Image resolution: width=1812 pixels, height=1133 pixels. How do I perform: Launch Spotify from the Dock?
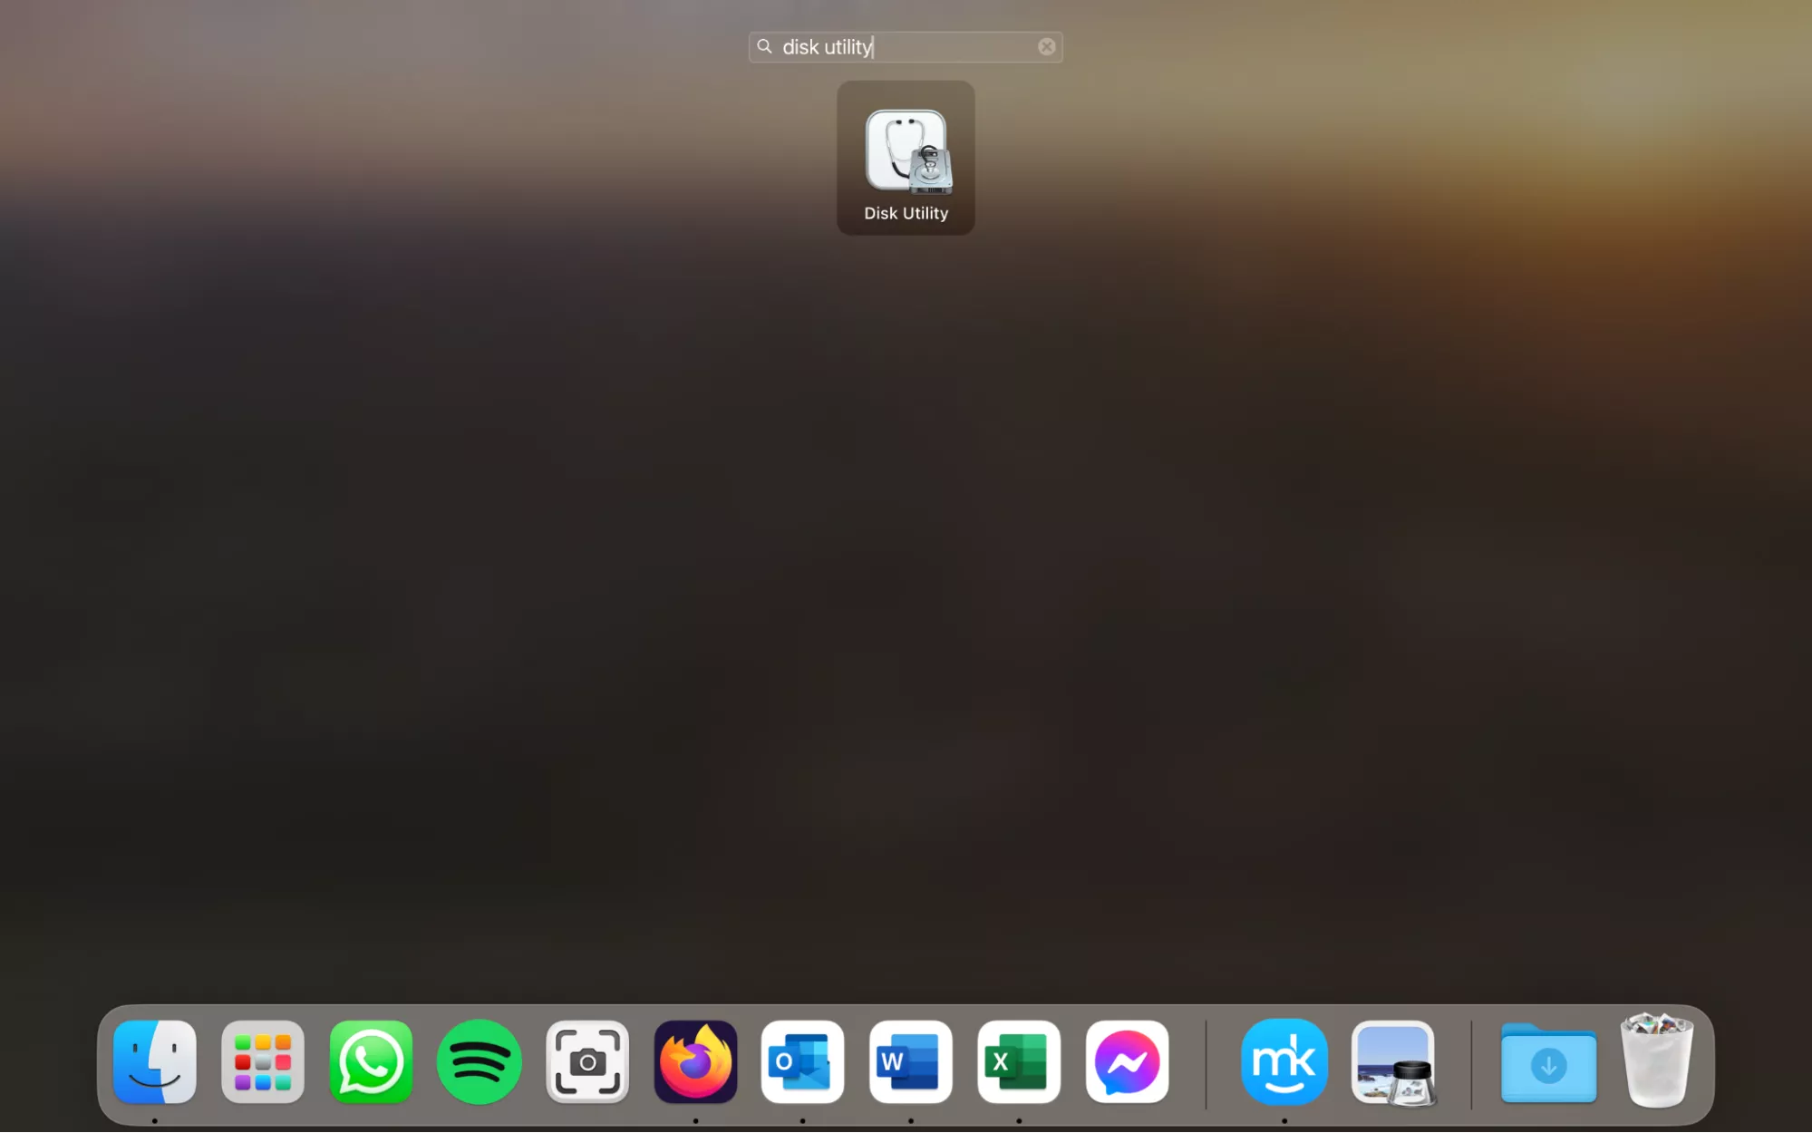(480, 1061)
